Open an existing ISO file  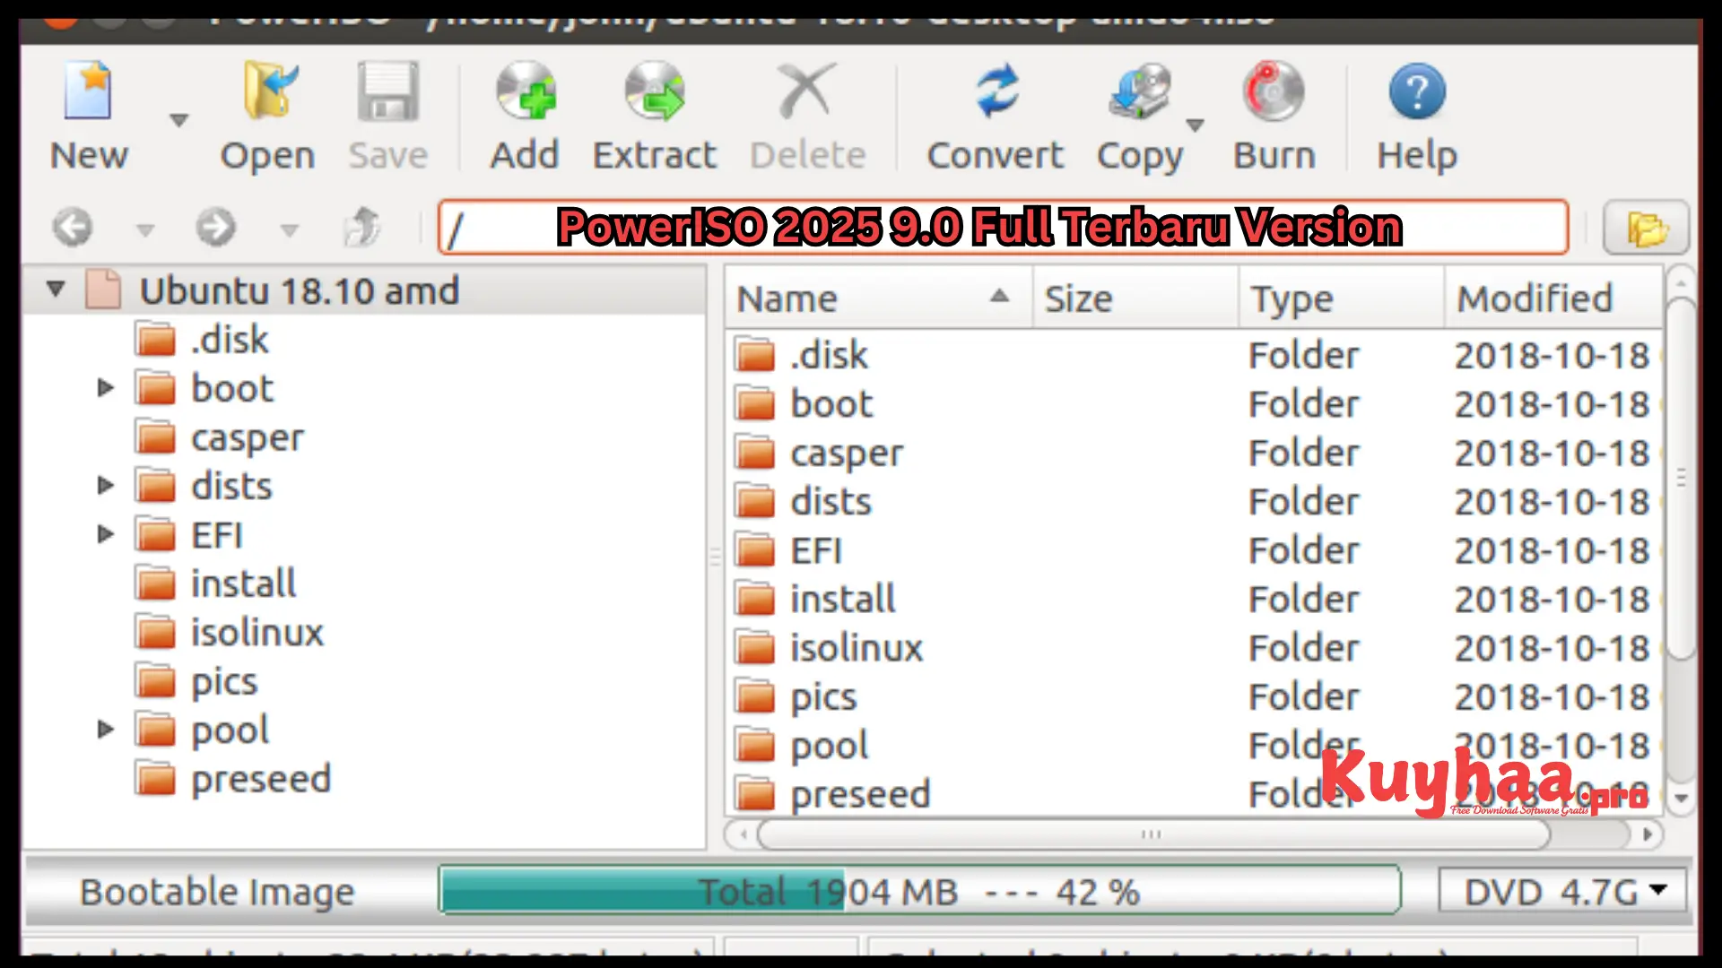267,112
